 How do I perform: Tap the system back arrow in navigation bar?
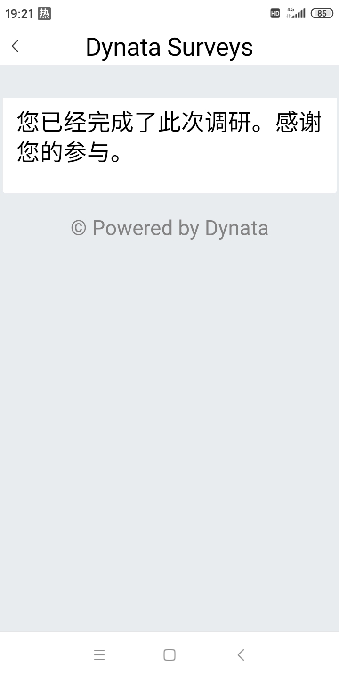(x=241, y=655)
